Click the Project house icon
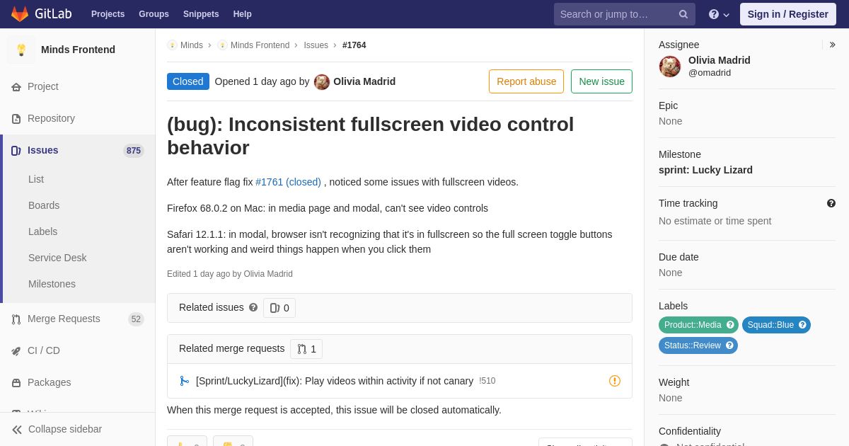The height and width of the screenshot is (446, 849). pyautogui.click(x=16, y=87)
